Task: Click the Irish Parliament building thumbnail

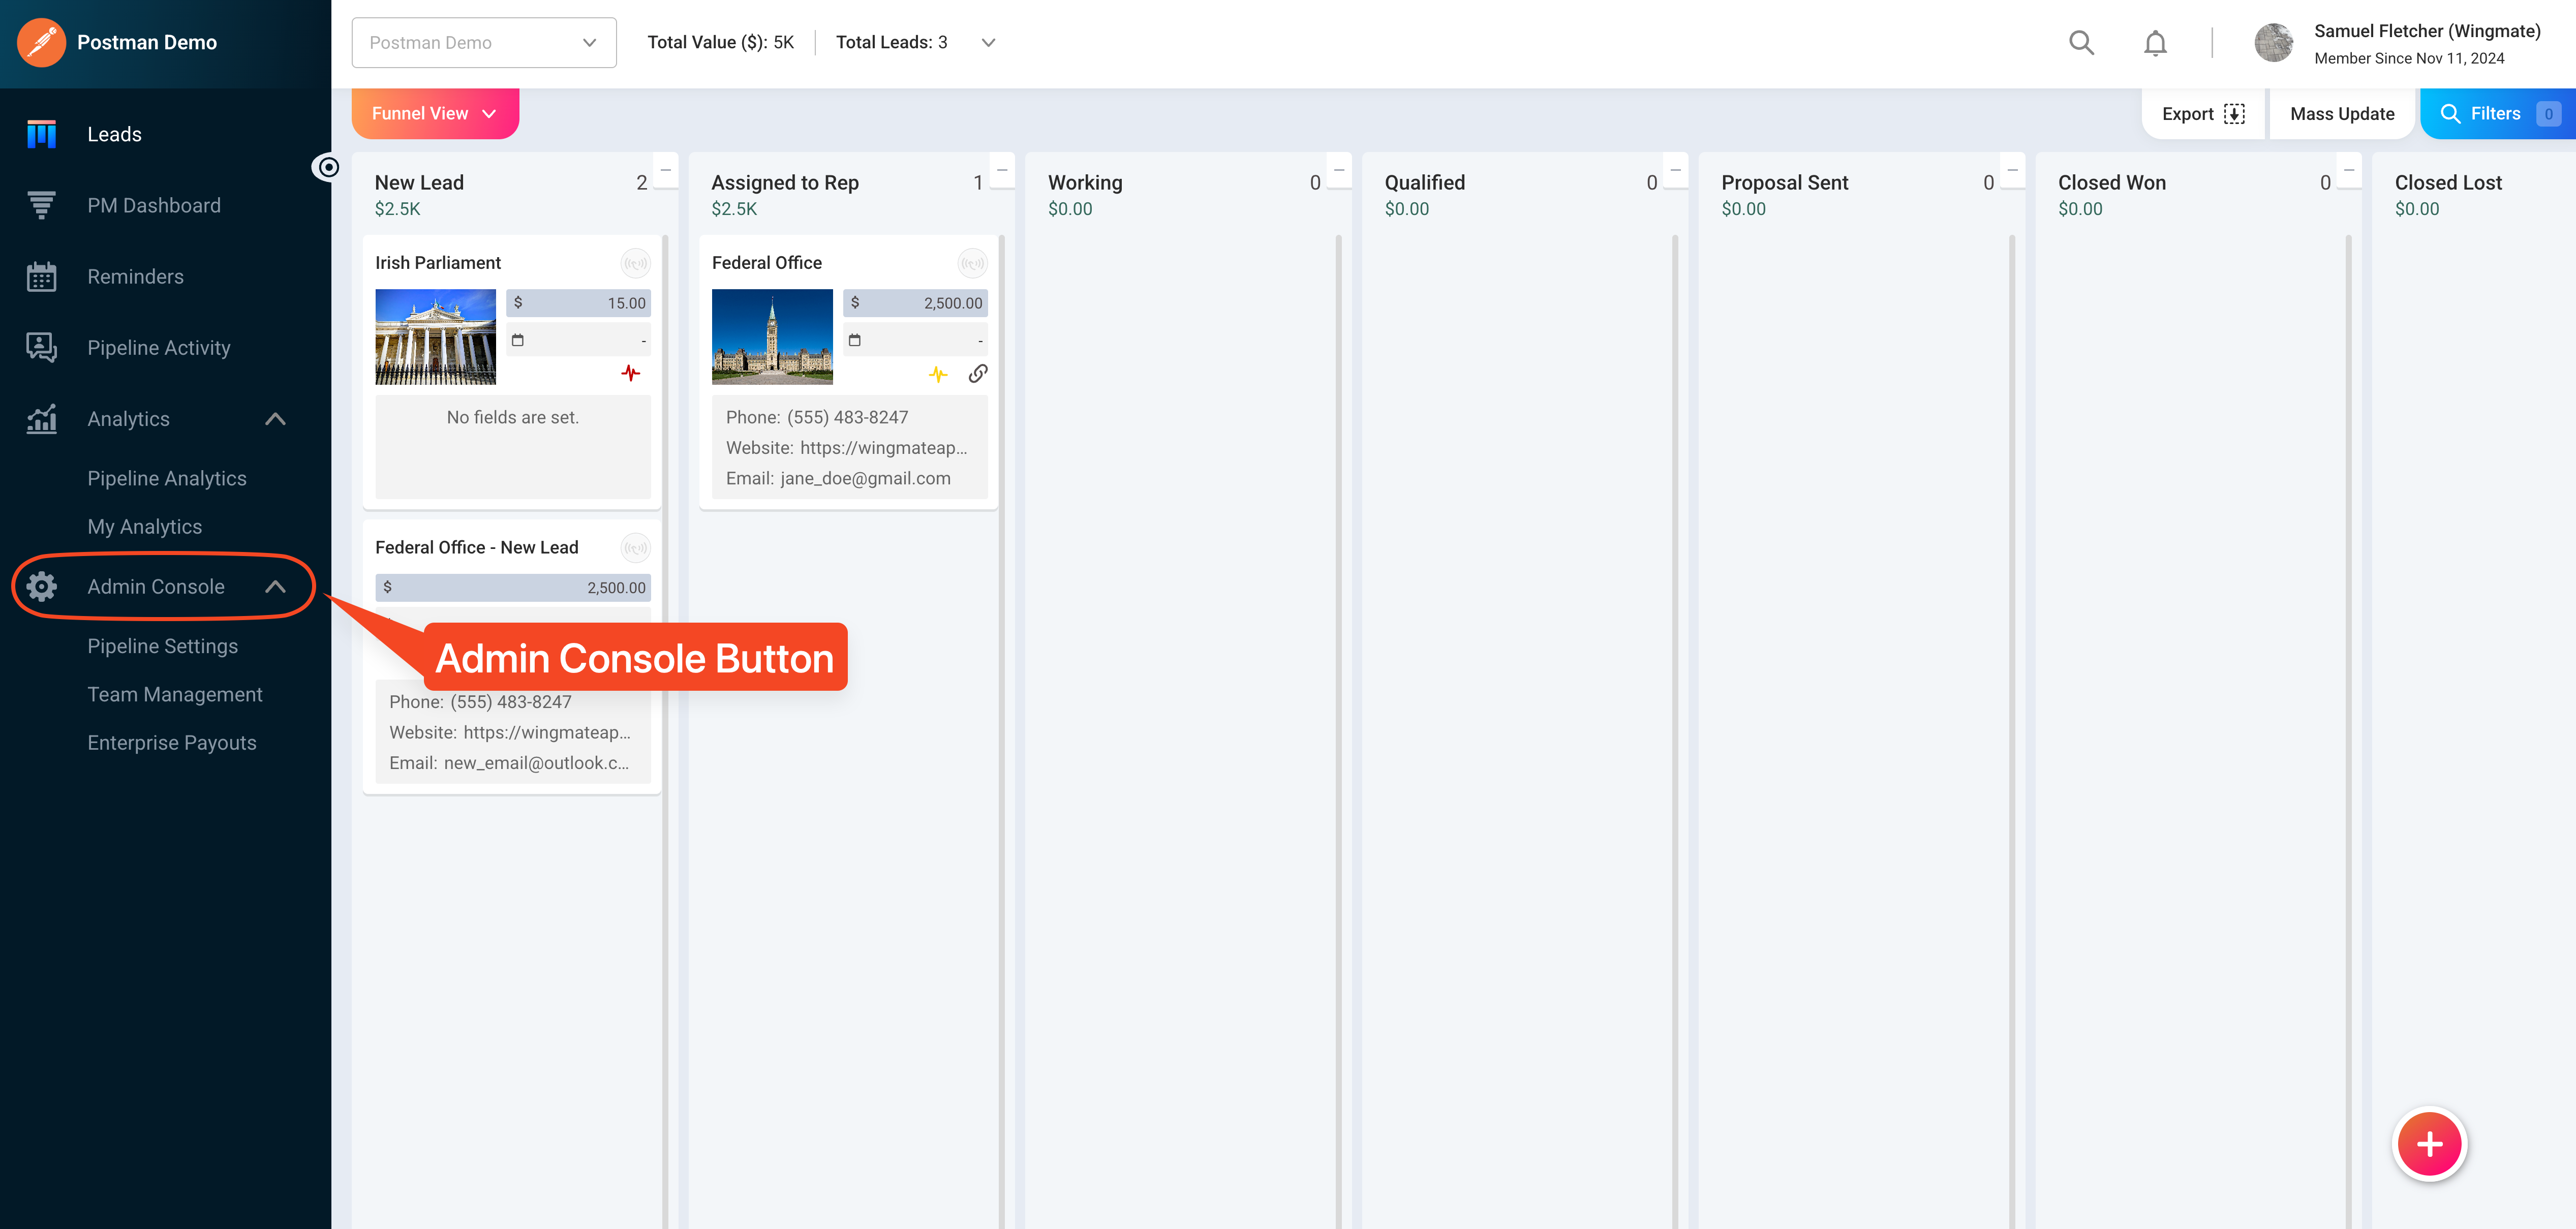Action: (x=435, y=337)
